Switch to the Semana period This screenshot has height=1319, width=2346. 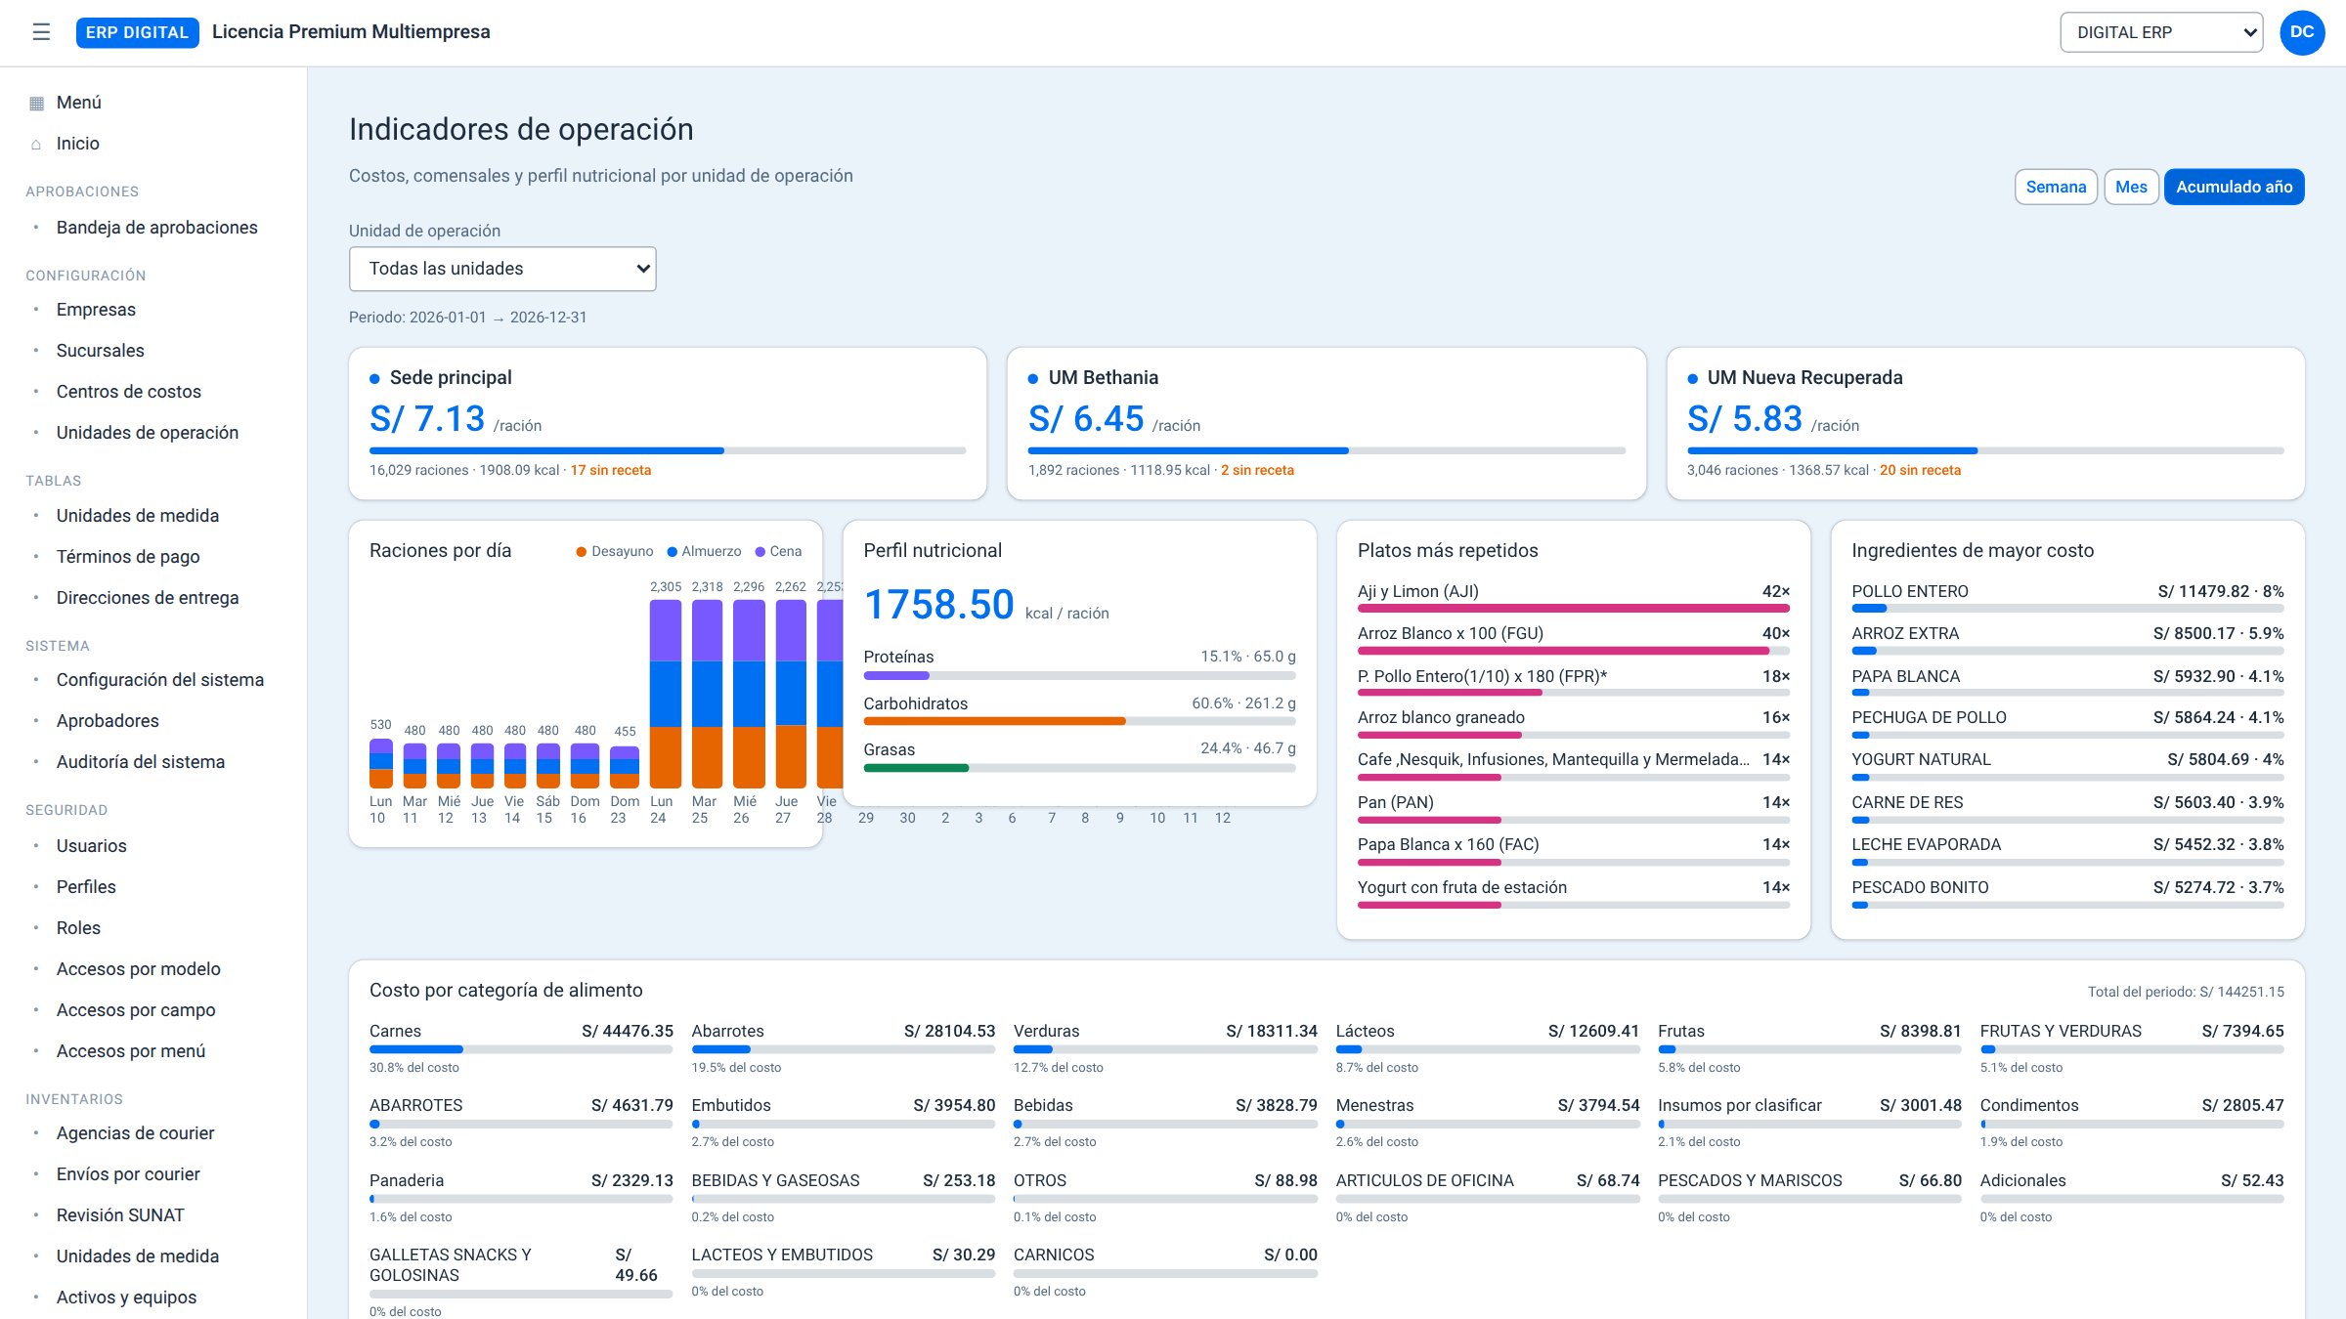(2056, 187)
